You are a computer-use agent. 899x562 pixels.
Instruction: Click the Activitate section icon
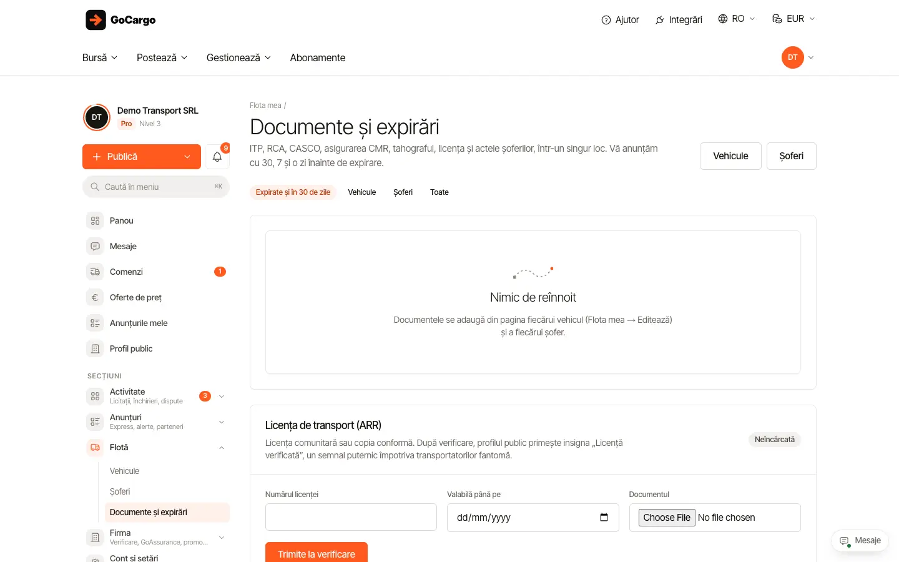pos(95,396)
